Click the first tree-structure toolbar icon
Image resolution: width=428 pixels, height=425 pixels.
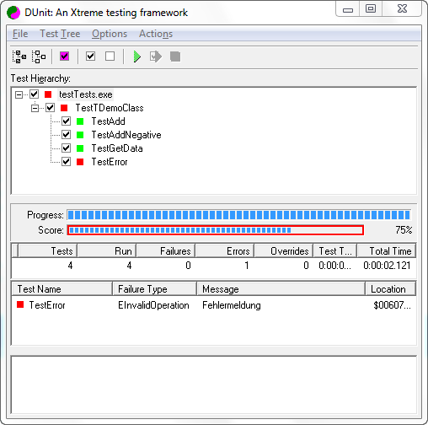(19, 56)
